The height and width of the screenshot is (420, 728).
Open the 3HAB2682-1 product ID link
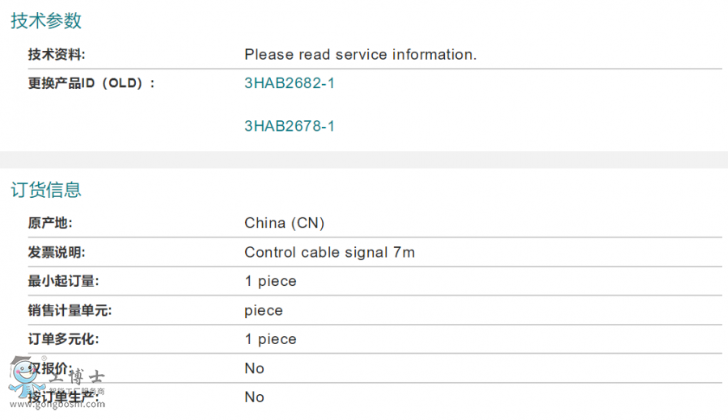tap(290, 83)
